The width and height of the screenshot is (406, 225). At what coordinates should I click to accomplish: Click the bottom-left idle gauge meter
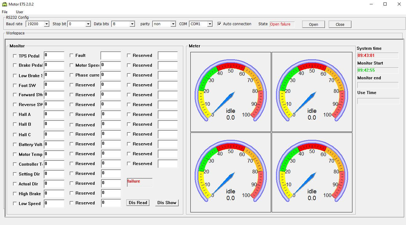pyautogui.click(x=231, y=172)
